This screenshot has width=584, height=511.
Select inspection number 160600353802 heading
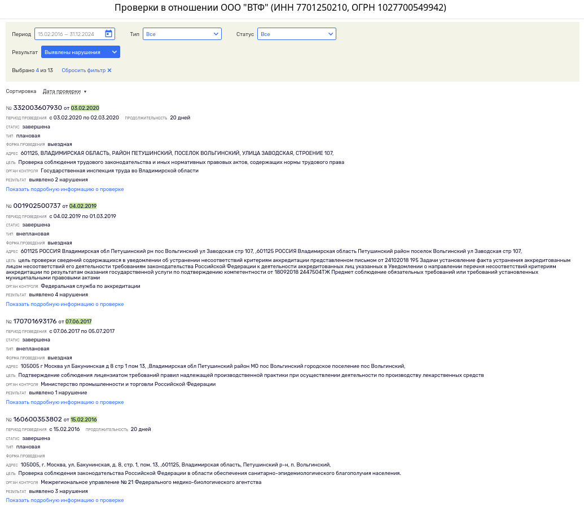tap(37, 419)
